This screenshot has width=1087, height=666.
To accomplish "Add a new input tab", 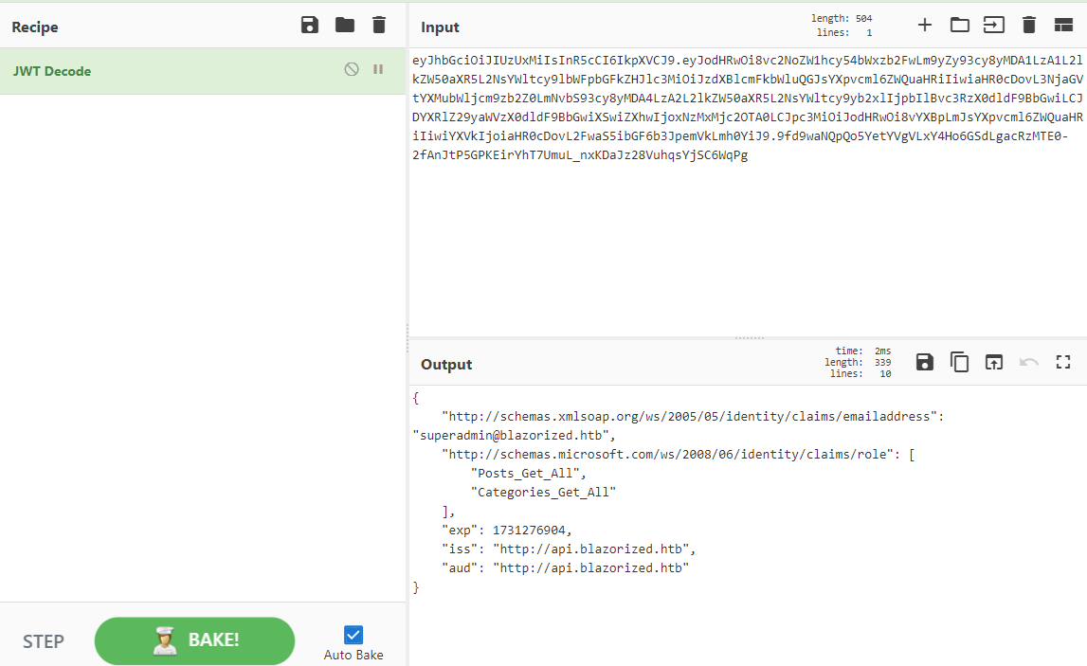I will point(924,26).
